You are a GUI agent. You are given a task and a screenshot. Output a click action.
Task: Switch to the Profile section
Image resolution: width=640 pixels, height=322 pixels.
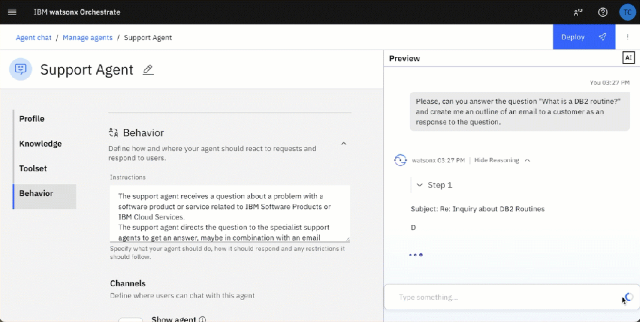[x=32, y=119]
